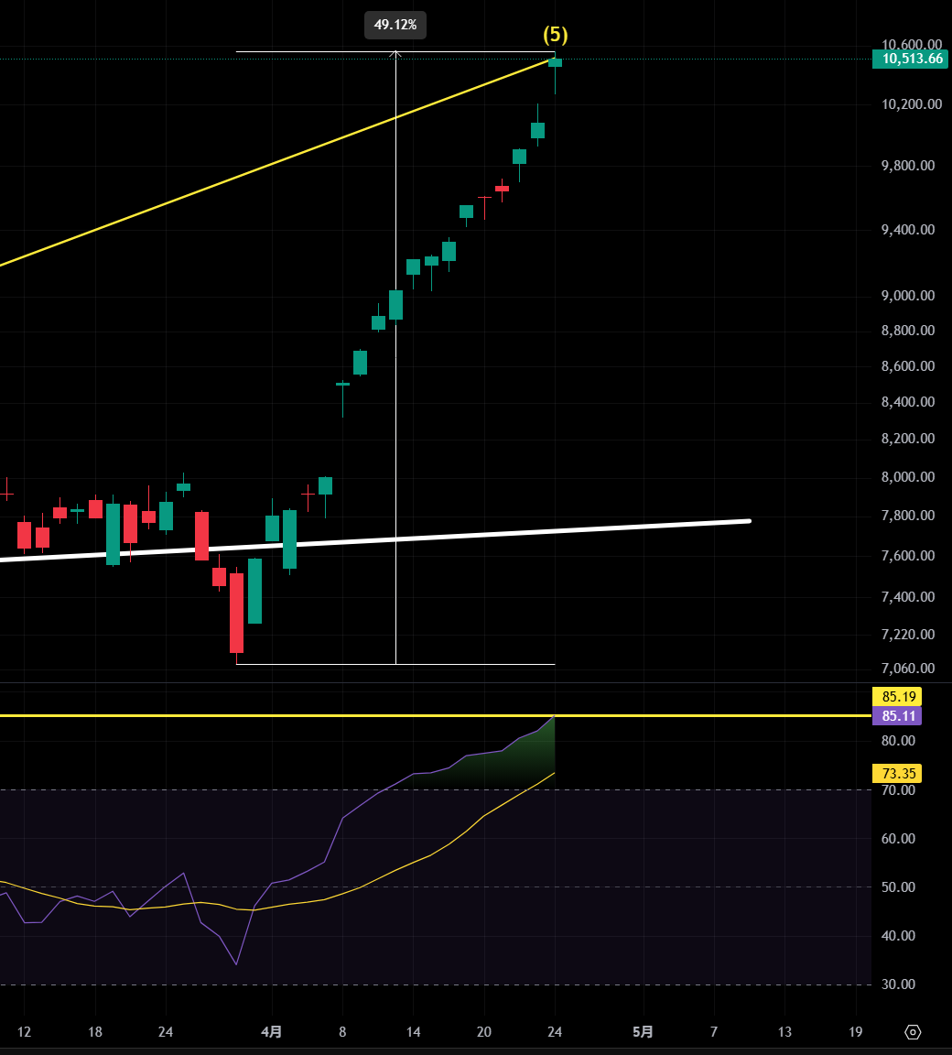Select the white vertical measurement line
This screenshot has height=1055, width=952.
[x=395, y=366]
